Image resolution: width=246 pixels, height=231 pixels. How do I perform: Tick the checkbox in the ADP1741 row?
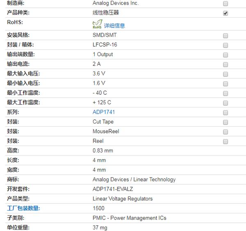click(x=225, y=112)
